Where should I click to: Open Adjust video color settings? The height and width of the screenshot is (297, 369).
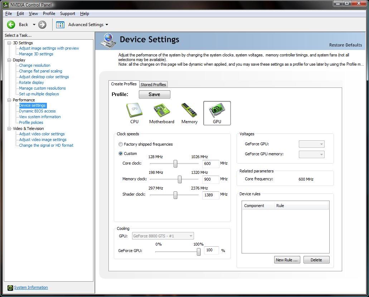click(42, 134)
